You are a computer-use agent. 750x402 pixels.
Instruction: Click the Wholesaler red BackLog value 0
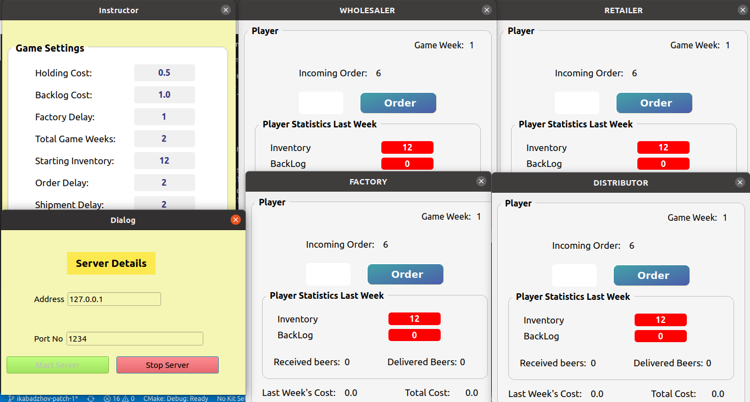coord(407,164)
